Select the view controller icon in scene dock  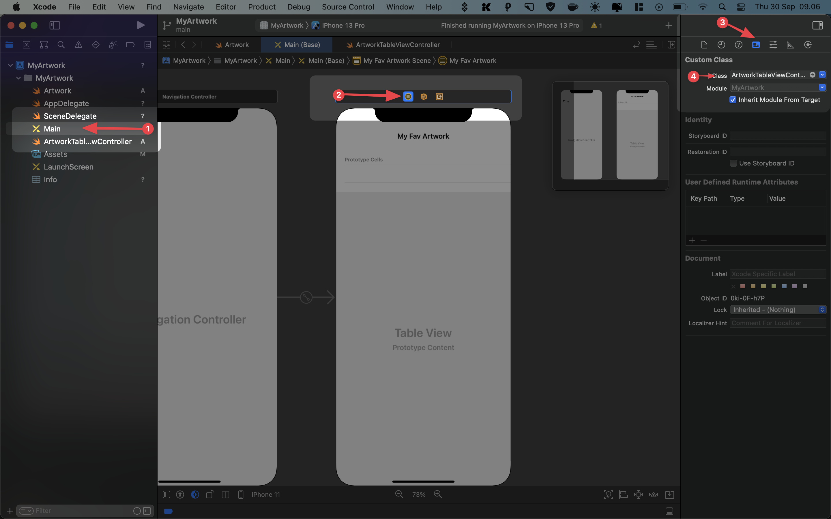pos(408,97)
